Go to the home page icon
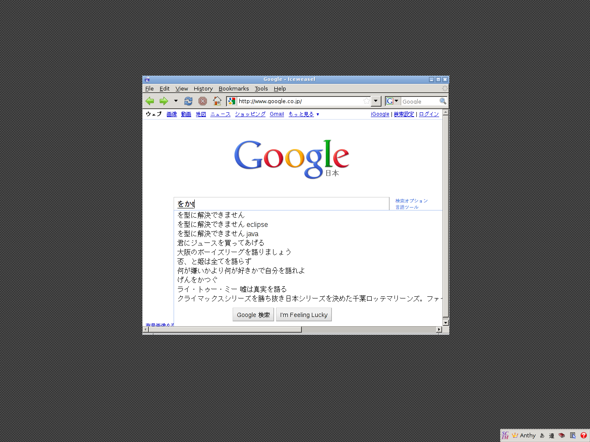Image resolution: width=590 pixels, height=442 pixels. [x=217, y=101]
